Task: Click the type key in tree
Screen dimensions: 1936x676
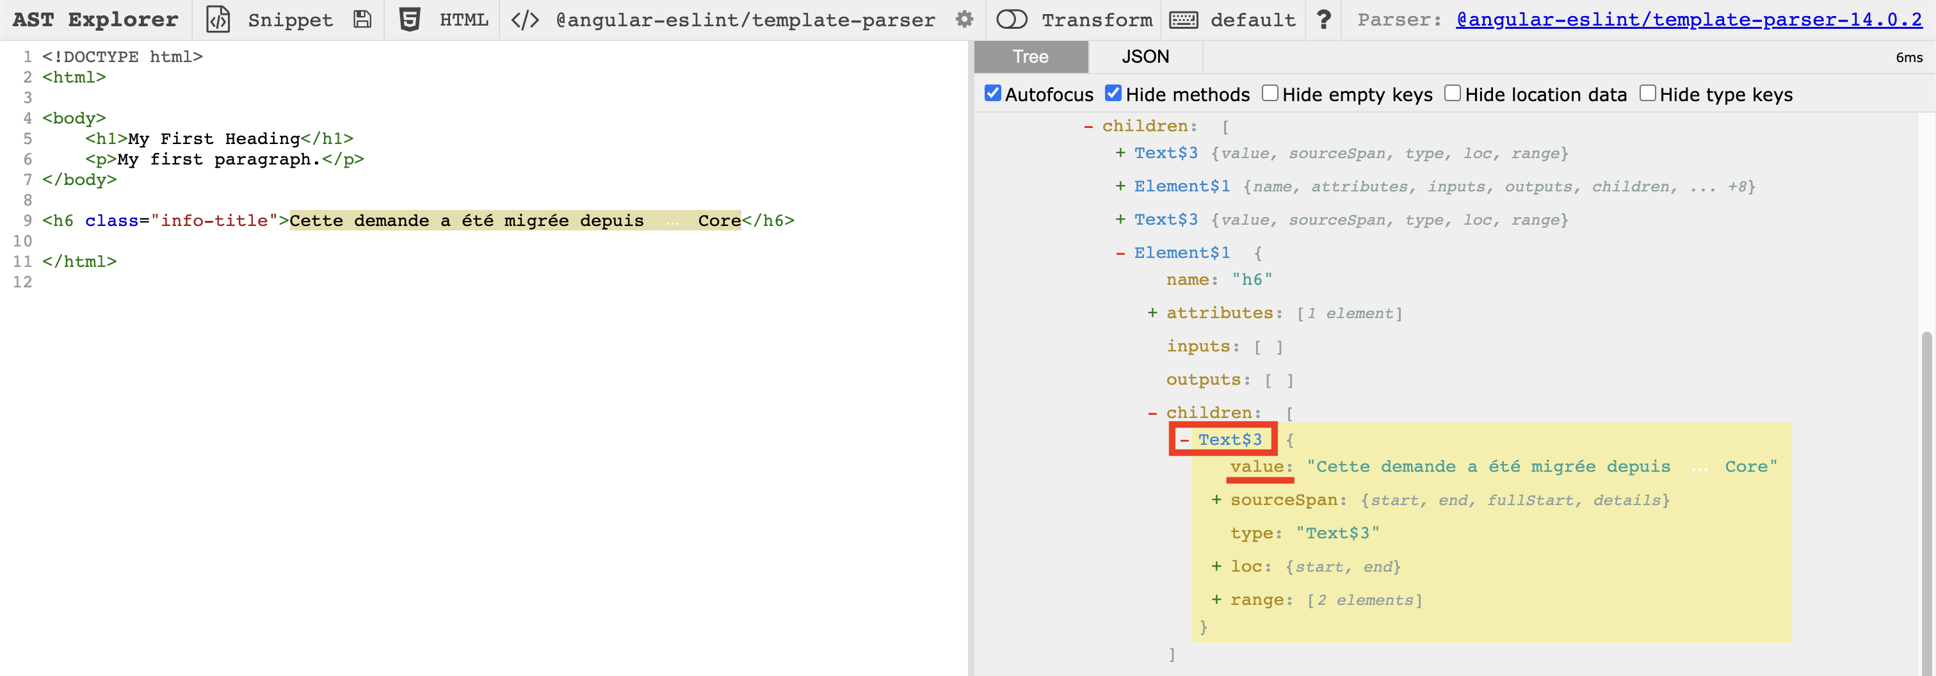Action: (1252, 533)
